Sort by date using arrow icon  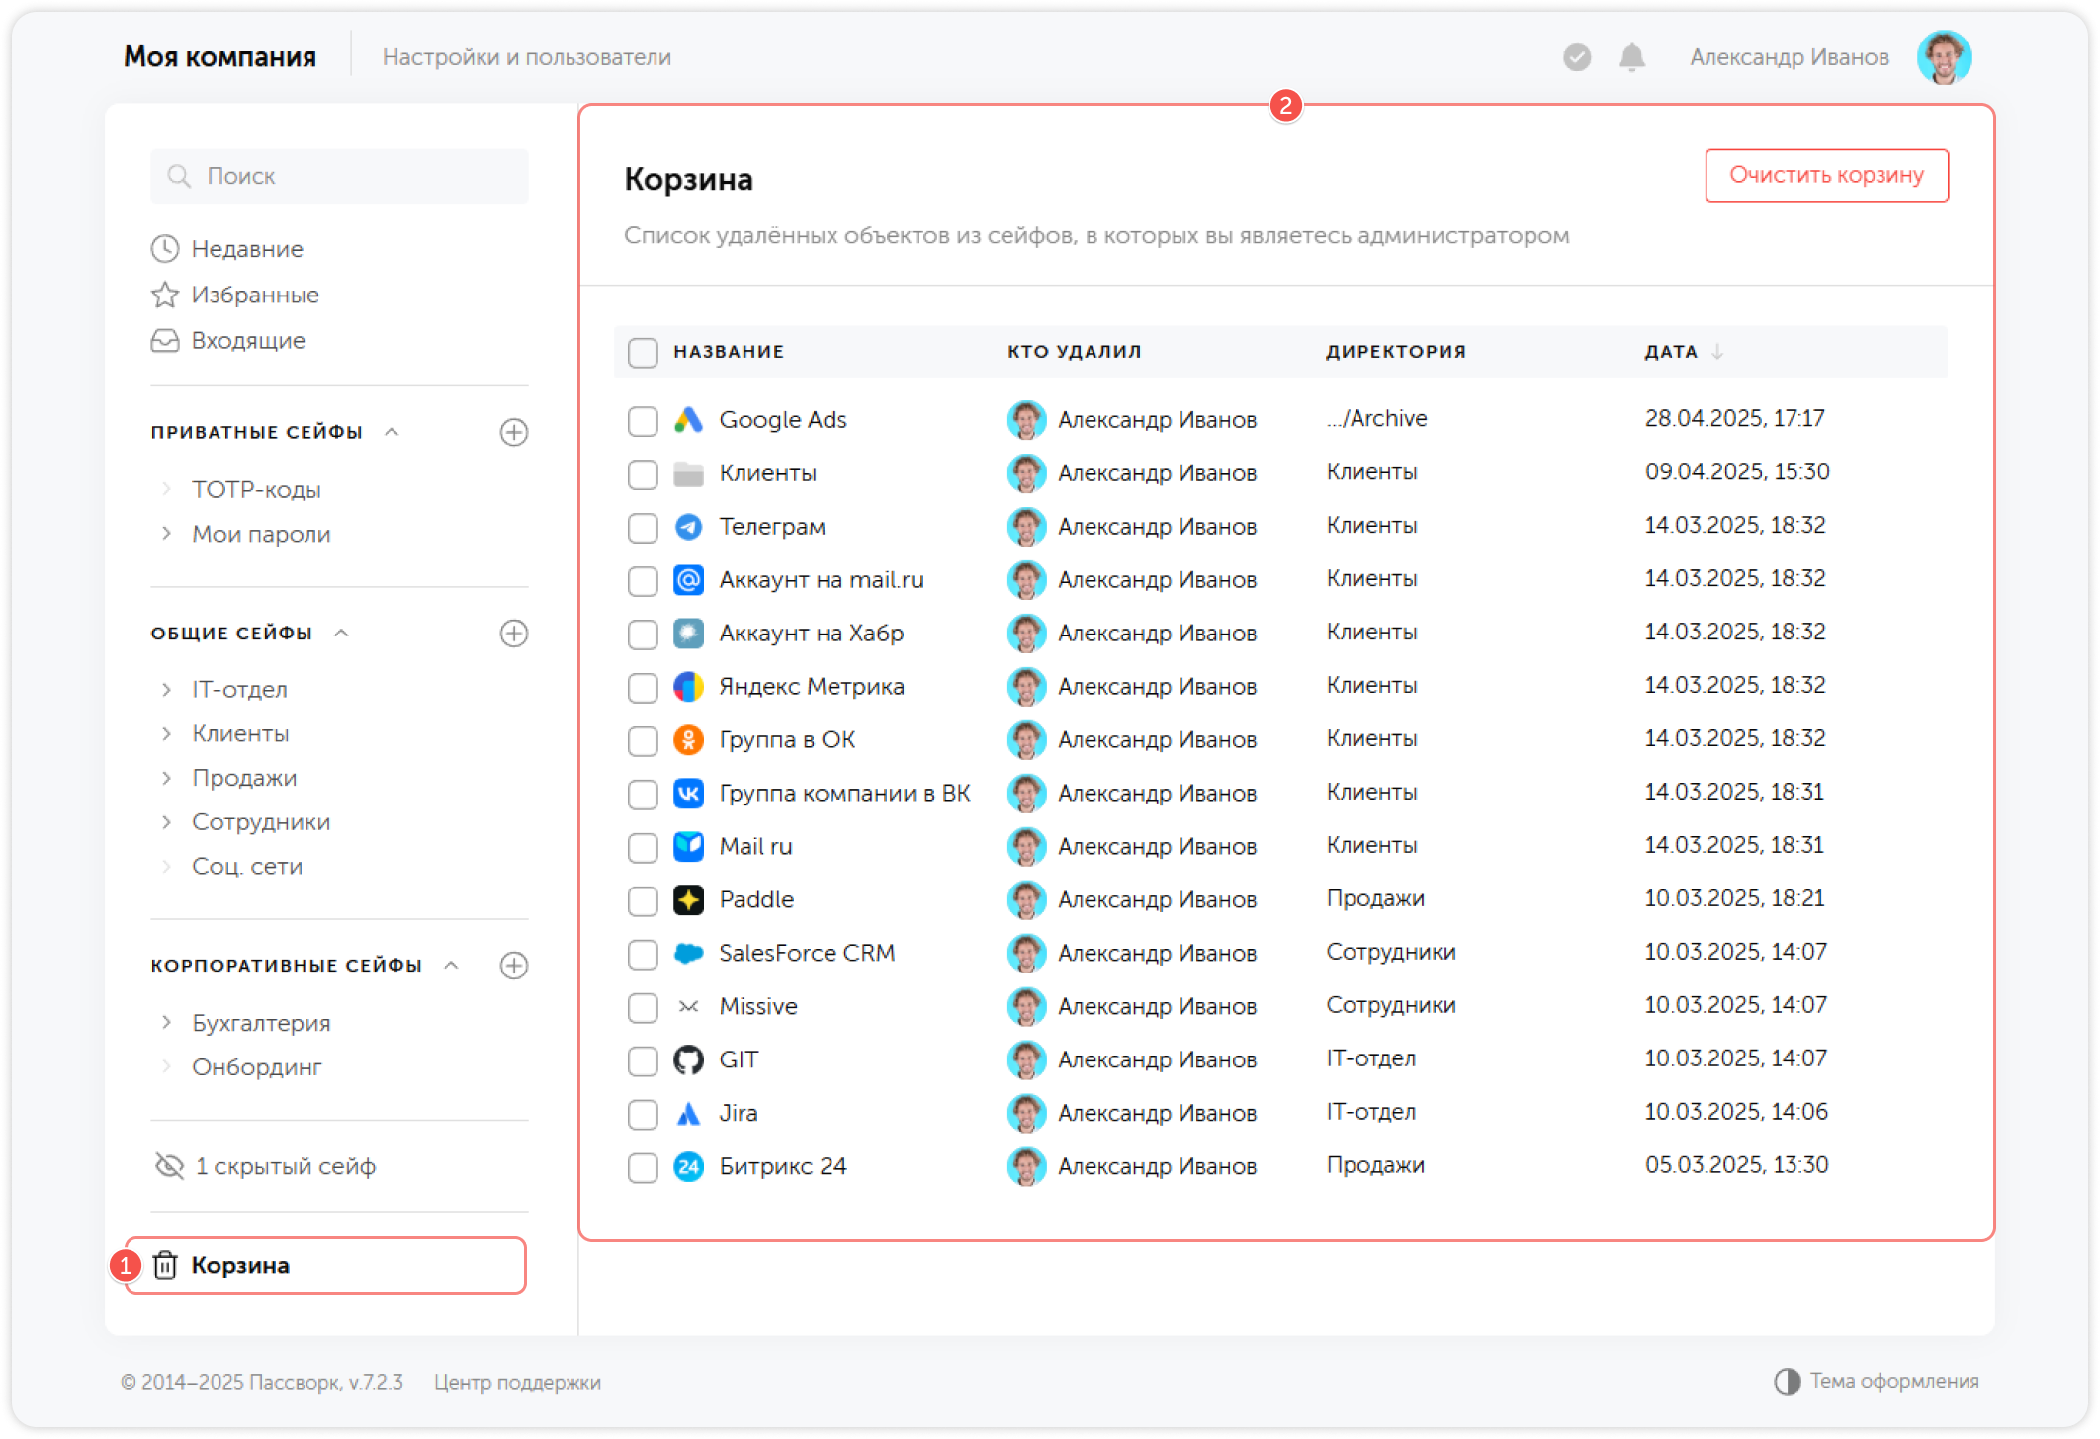pyautogui.click(x=1717, y=351)
